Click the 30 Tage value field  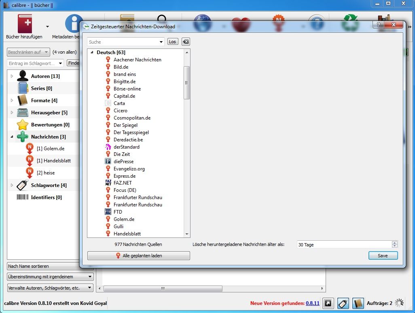coord(344,244)
